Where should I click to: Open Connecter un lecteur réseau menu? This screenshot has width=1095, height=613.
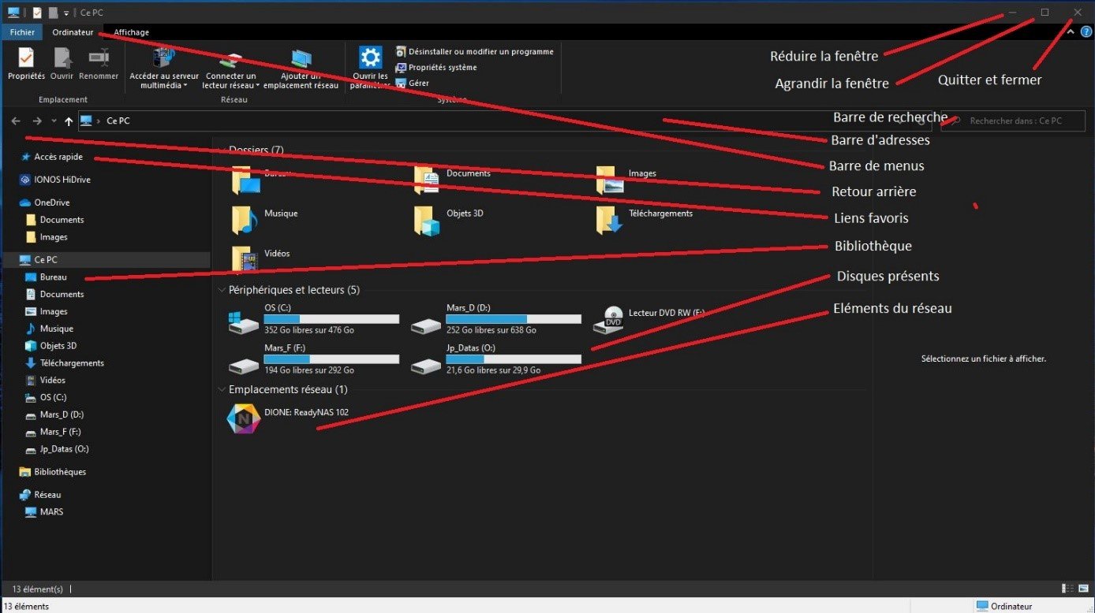tap(230, 69)
